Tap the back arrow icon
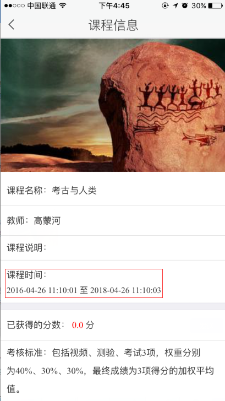The width and height of the screenshot is (225, 401). [12, 25]
